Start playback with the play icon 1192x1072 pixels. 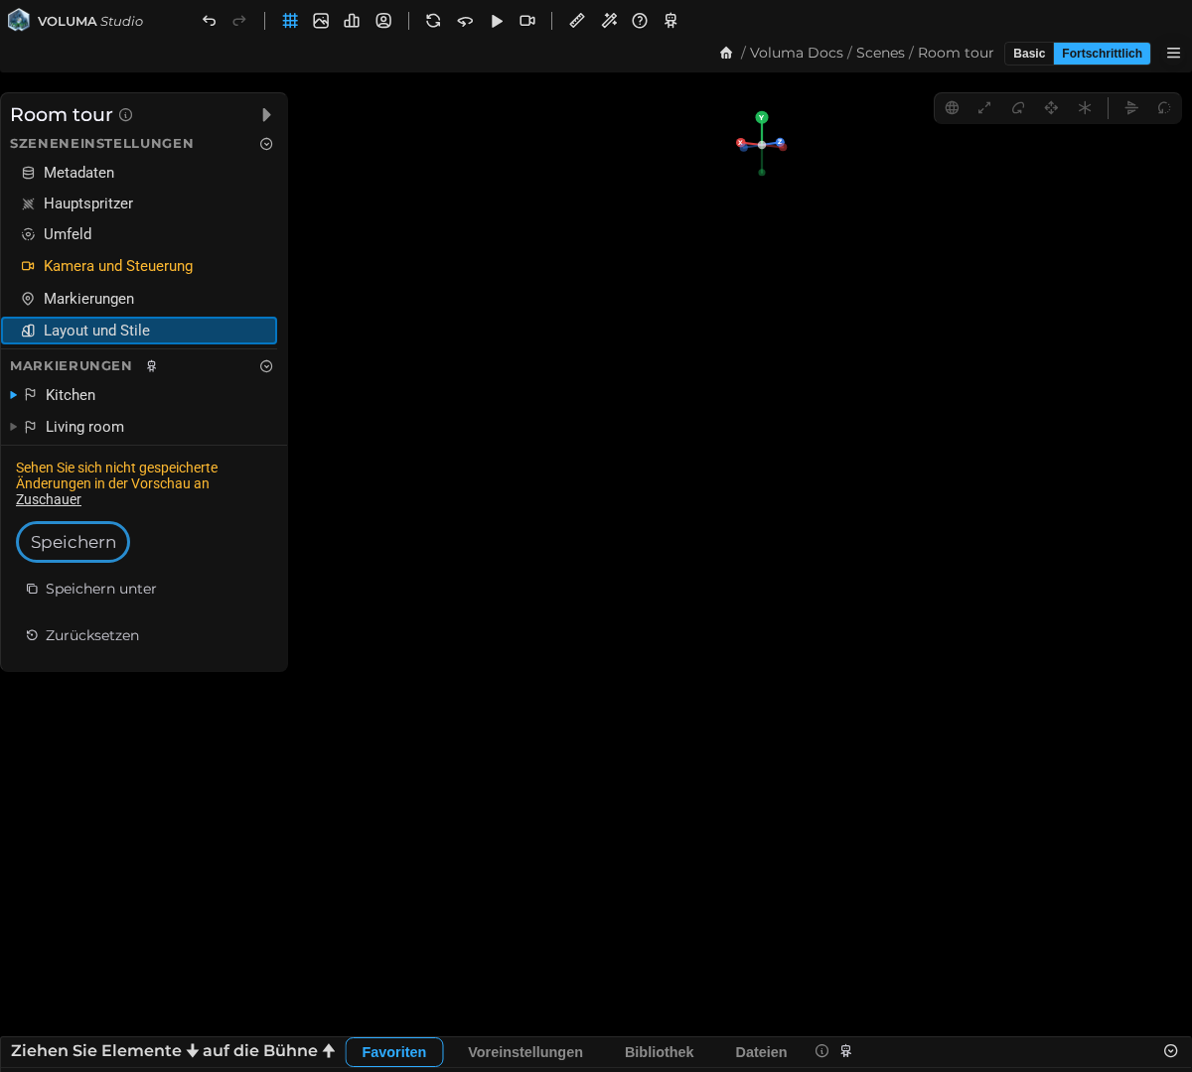497,21
